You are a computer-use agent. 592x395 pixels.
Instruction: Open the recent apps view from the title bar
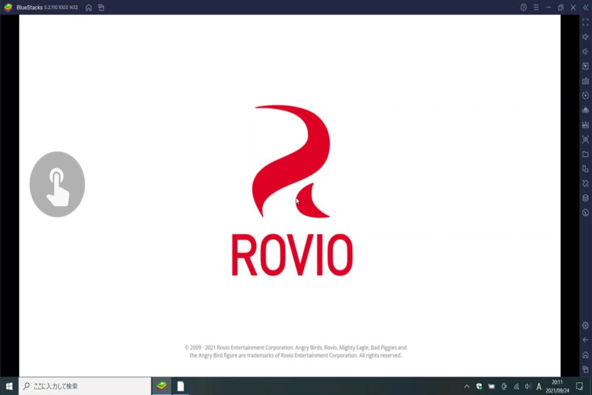pyautogui.click(x=101, y=8)
